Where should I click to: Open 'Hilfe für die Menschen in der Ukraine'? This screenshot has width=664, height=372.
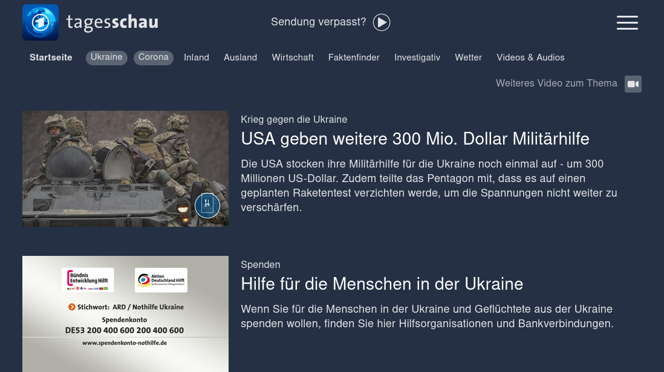tap(382, 284)
